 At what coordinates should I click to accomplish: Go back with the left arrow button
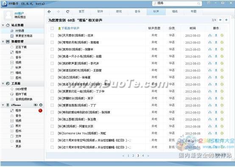coord(49,11)
